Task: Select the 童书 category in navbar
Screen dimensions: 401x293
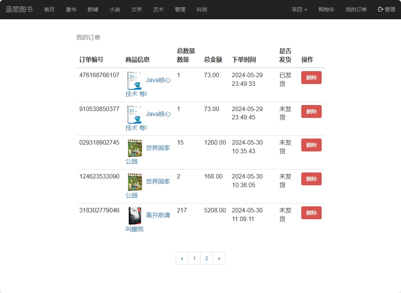Action: click(x=71, y=10)
